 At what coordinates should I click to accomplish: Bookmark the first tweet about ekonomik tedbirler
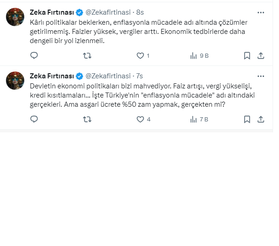pyautogui.click(x=247, y=55)
